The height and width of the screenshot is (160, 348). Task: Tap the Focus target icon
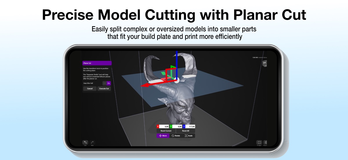(266, 142)
